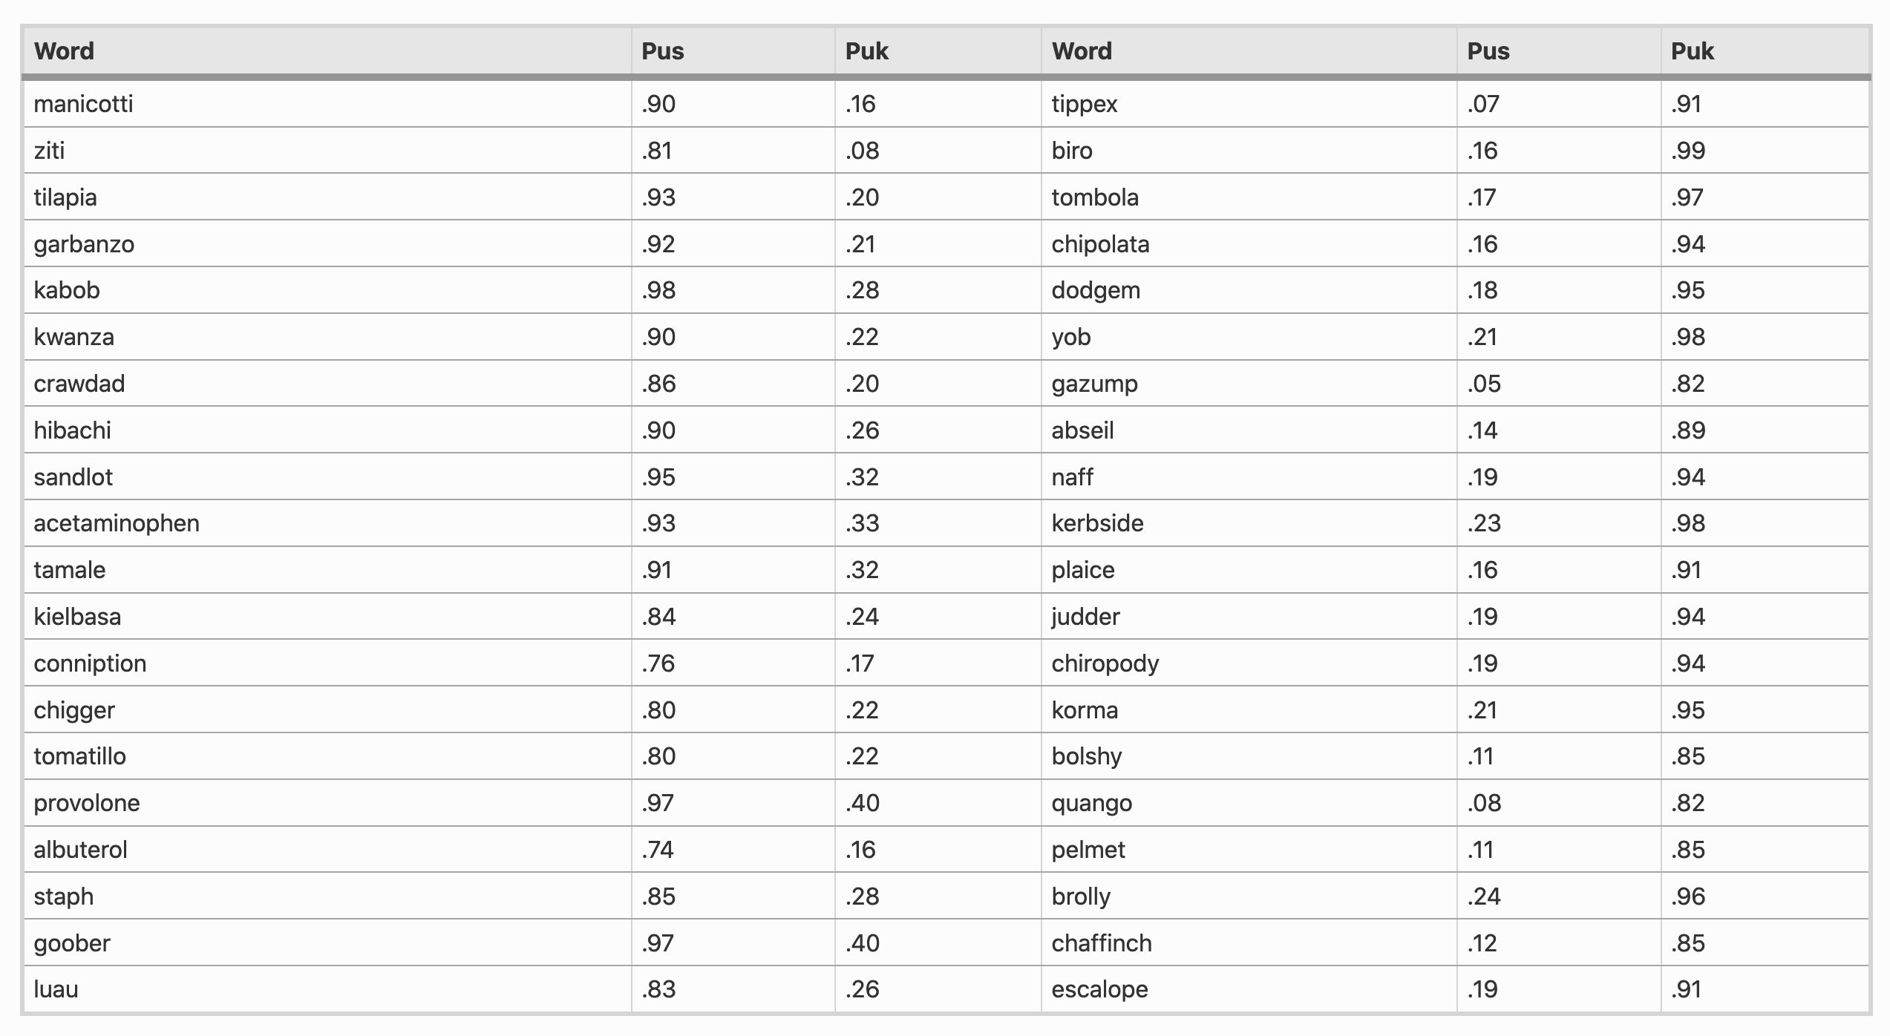Image resolution: width=1890 pixels, height=1036 pixels.
Task: Select the provolone table cell
Action: pos(87,803)
